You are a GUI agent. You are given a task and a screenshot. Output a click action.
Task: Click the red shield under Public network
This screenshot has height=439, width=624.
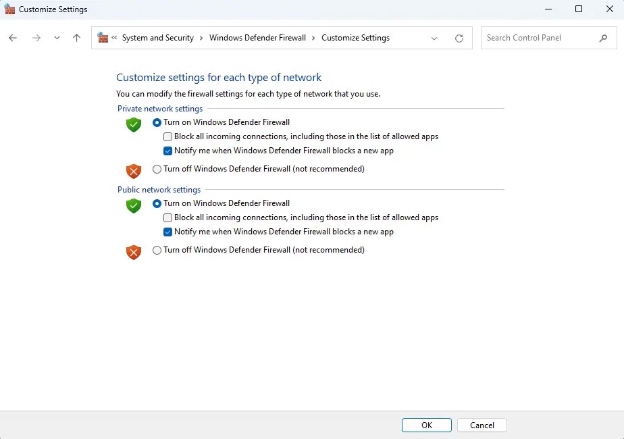[134, 253]
